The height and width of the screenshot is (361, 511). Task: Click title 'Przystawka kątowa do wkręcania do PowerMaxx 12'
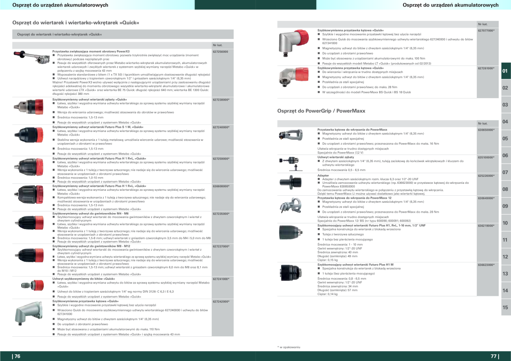click(354, 198)
